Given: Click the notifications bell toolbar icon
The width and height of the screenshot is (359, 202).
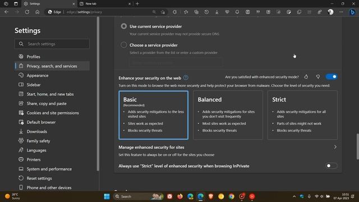Looking at the screenshot, I should point(237,12).
